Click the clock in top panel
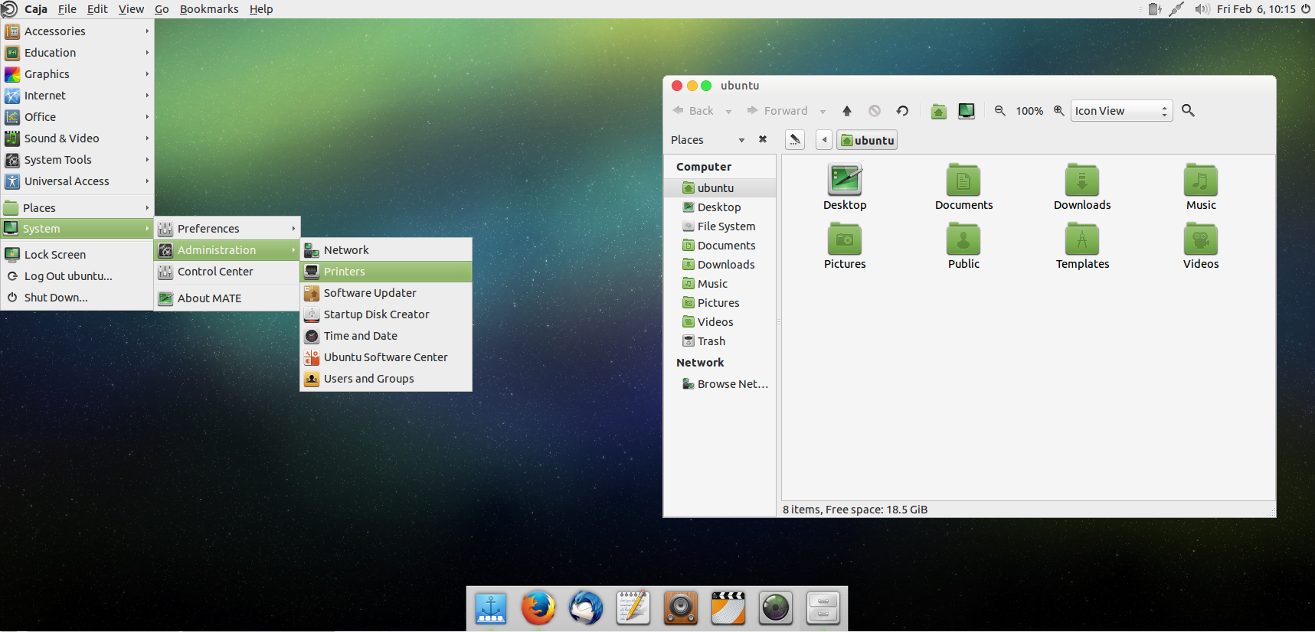Screen dimensions: 1315x632 click(x=1256, y=9)
